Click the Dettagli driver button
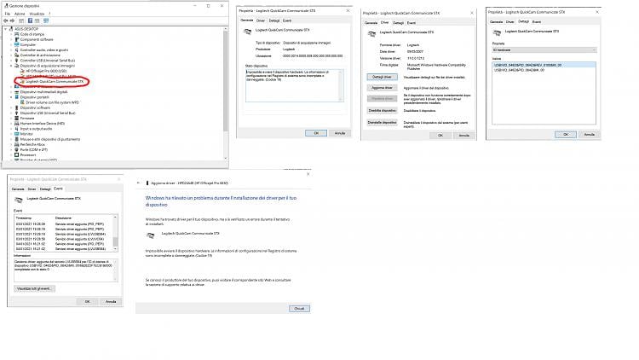Viewport: 639px width, 360px height. coord(382,77)
